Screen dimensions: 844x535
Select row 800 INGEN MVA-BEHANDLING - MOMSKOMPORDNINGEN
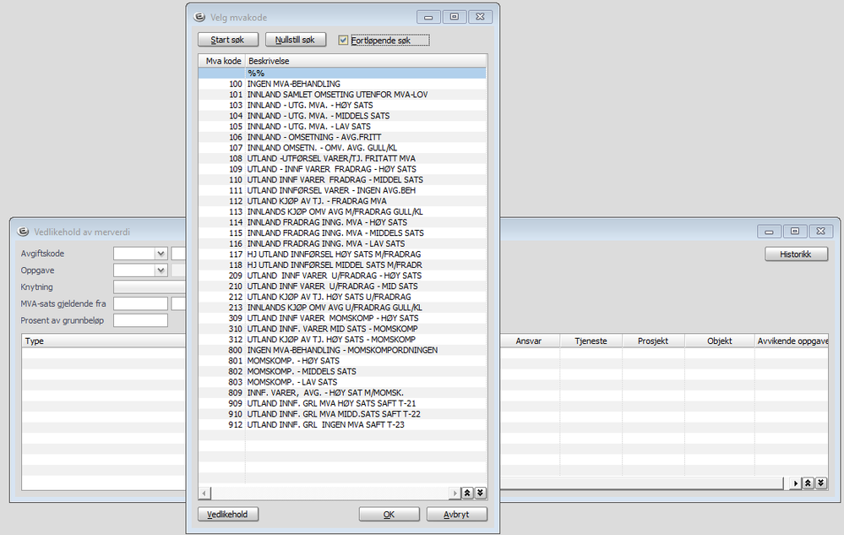click(x=342, y=350)
